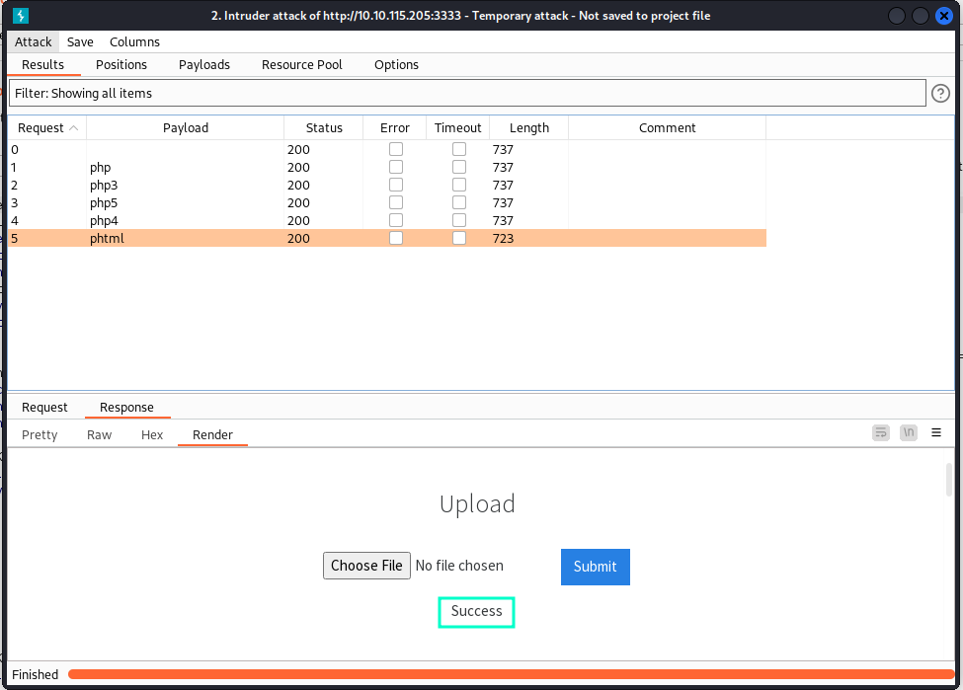Select the php3 payload row

(387, 185)
